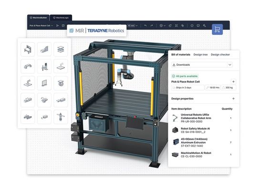Screen dimensions: 257x192
Task: Click the comment icon in the right toolbar
Action: pos(198,26)
